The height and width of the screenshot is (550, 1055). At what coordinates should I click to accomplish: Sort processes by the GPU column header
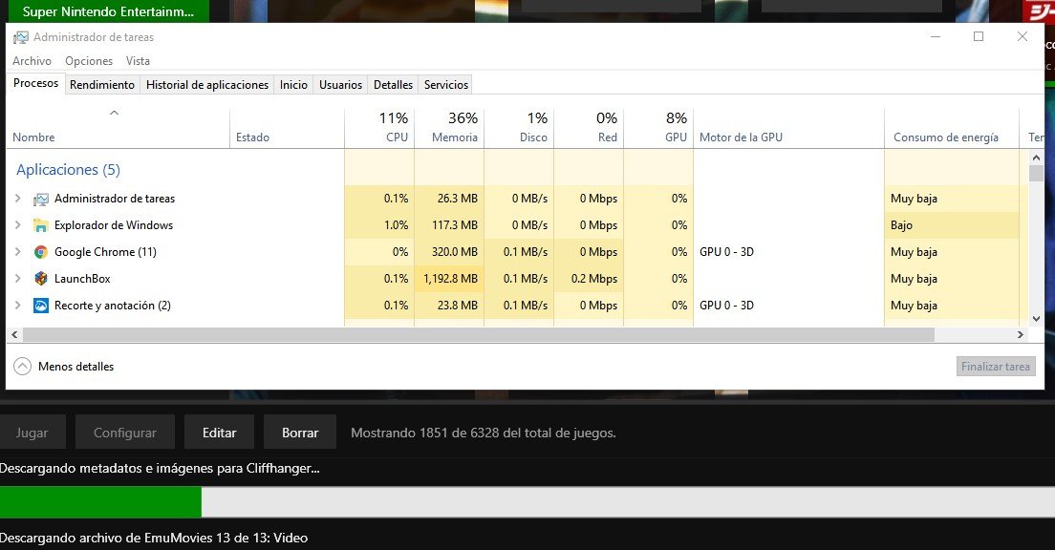[x=658, y=128]
